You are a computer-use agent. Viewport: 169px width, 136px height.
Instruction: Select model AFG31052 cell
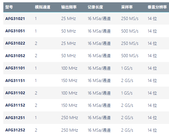pos(15,56)
